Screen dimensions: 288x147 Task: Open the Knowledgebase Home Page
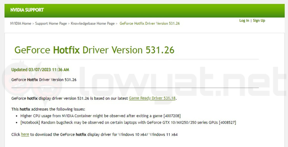[93, 23]
